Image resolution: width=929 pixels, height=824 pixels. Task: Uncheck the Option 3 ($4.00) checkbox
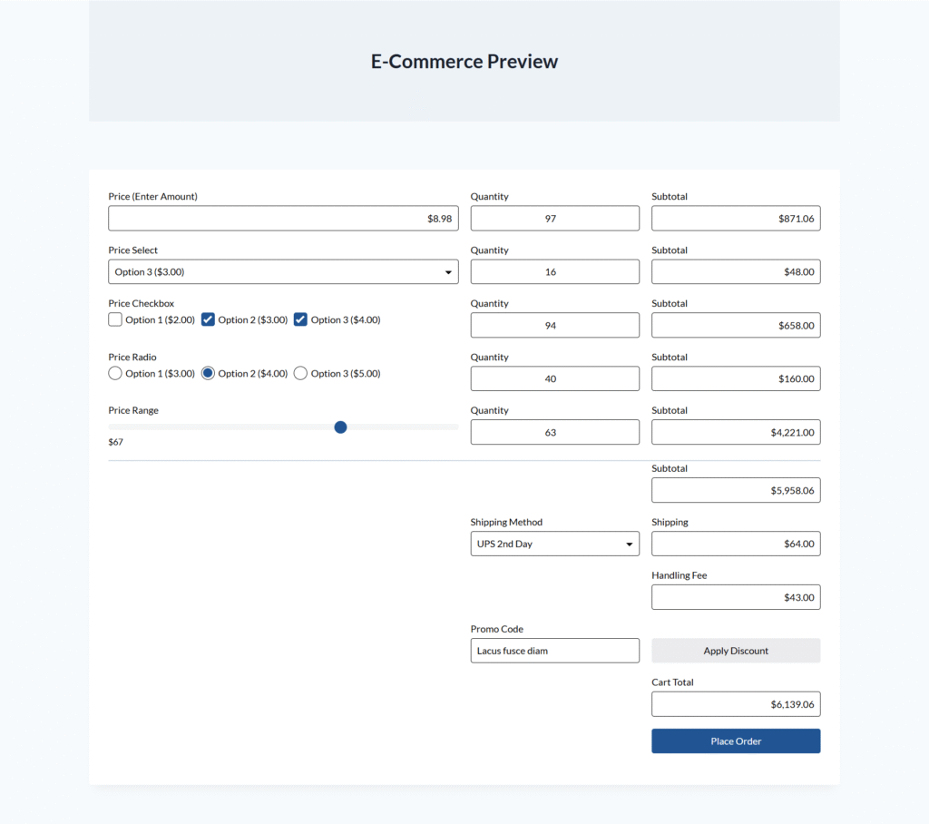pos(300,319)
